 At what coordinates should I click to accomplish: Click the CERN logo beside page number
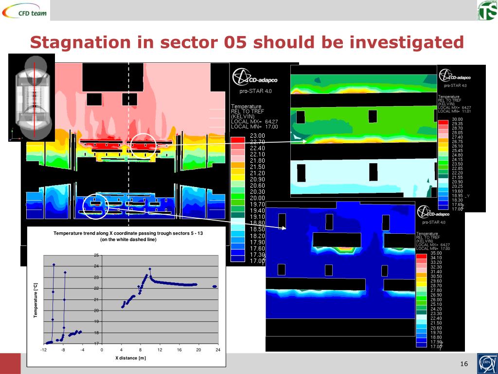[x=487, y=363]
